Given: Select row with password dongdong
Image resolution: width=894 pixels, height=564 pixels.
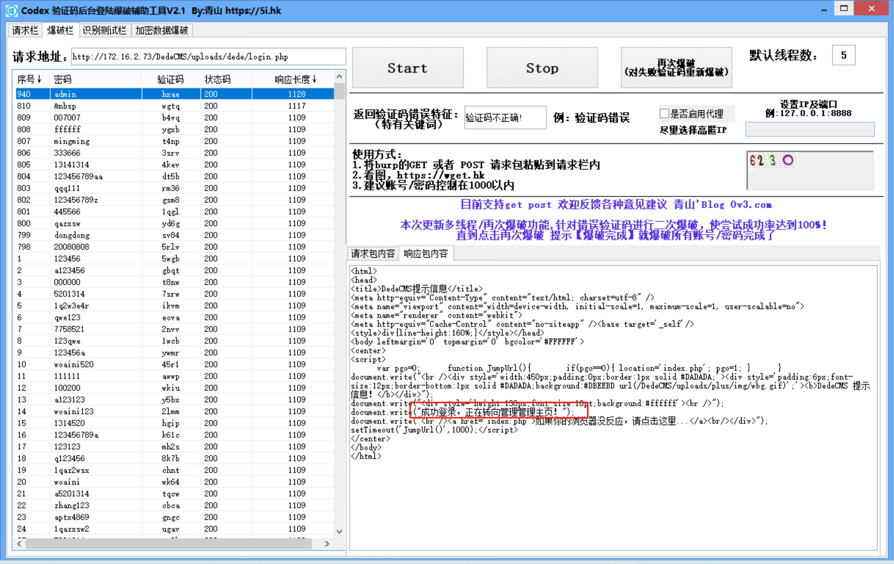Looking at the screenshot, I should click(x=175, y=235).
